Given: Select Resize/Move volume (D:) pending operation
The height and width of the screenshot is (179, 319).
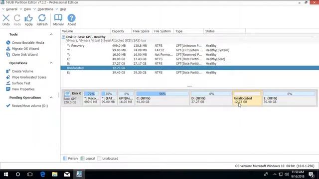Looking at the screenshot, I should pos(30,106).
